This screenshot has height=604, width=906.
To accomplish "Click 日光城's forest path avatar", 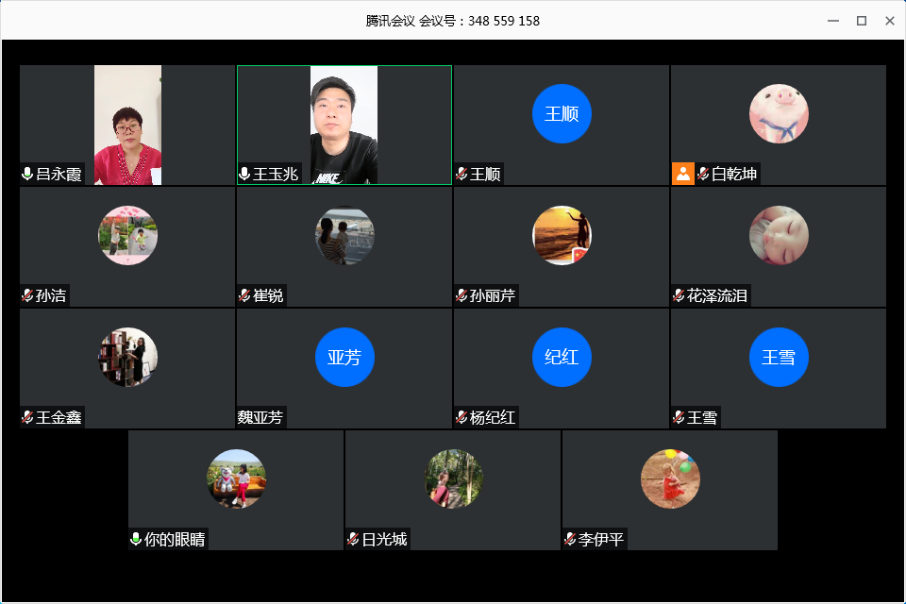I will point(454,478).
